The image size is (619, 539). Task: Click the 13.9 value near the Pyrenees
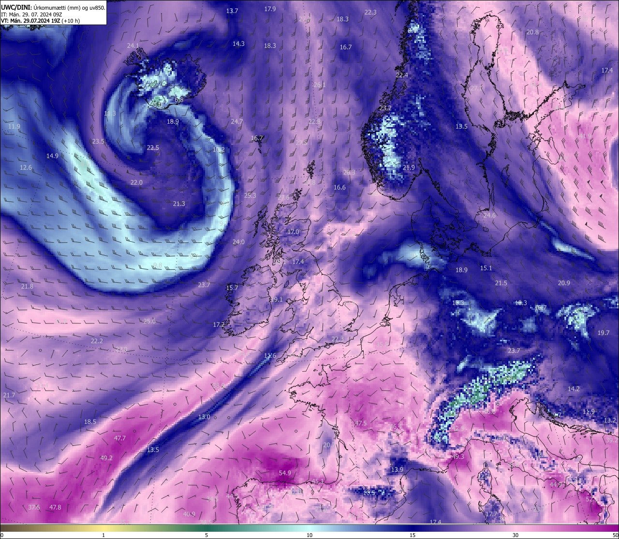397,469
